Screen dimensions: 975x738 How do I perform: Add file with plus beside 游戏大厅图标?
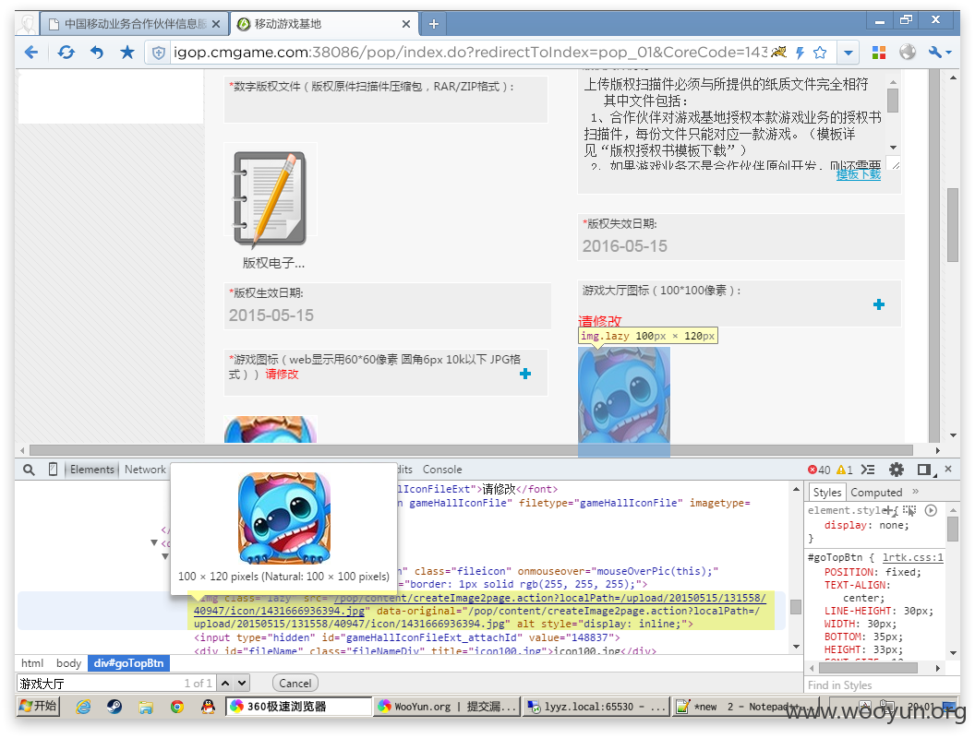(x=879, y=304)
